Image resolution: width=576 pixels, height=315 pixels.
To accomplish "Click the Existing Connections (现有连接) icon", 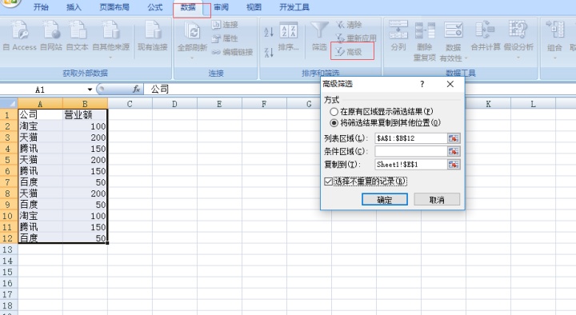I will pos(153,36).
